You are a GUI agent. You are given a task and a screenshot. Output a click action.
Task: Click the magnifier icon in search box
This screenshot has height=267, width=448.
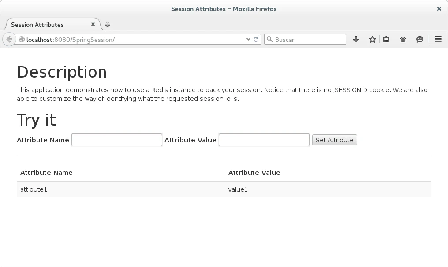click(x=269, y=39)
